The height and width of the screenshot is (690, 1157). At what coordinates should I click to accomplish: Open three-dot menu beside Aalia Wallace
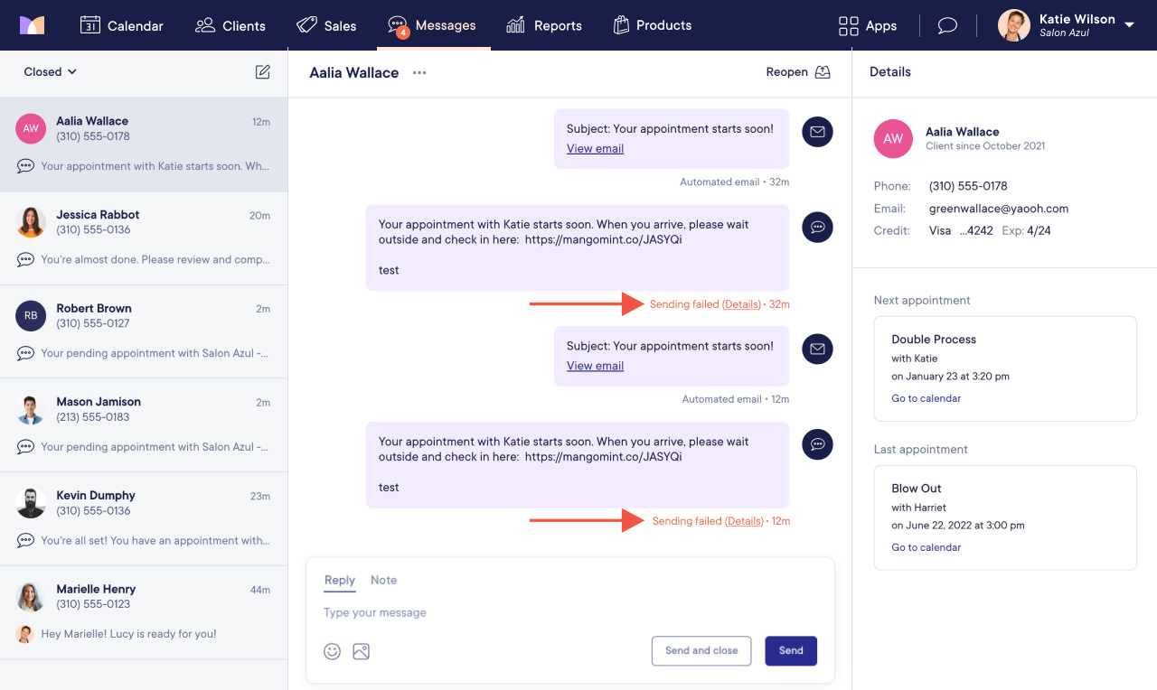(x=419, y=73)
